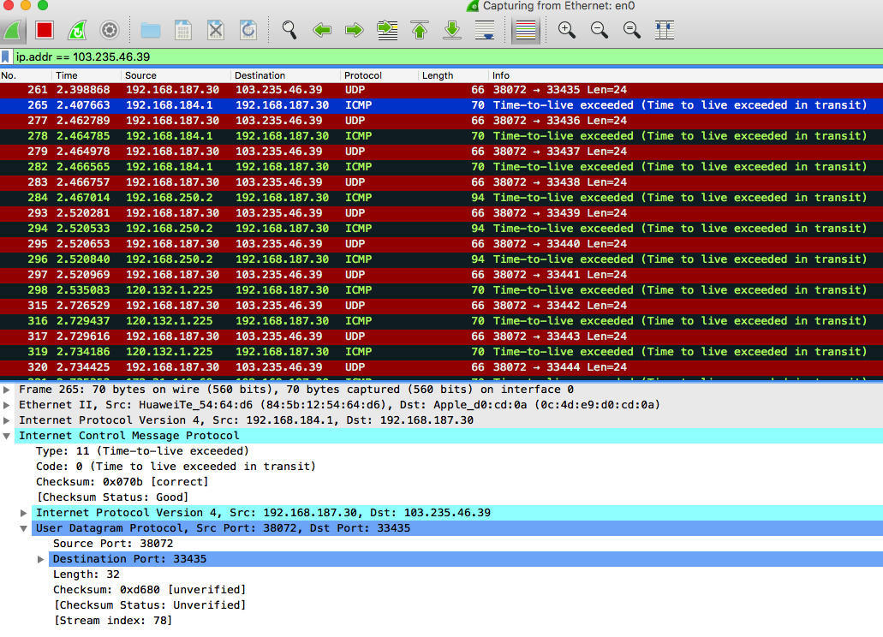Viewport: 883px width, 637px height.
Task: Collapse the User Datagram Protocol section
Action: [x=24, y=528]
